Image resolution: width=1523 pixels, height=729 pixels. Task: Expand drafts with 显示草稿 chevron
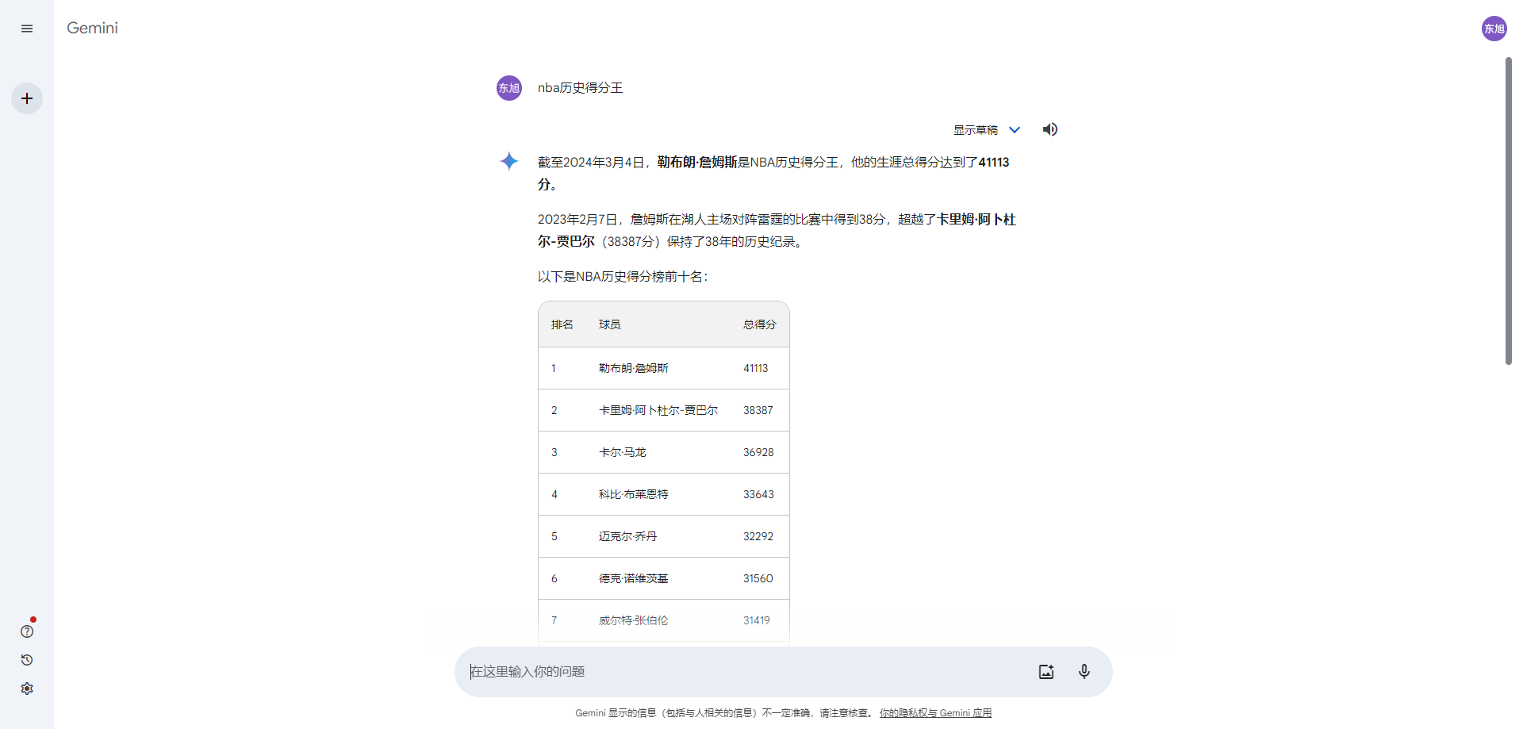(1015, 130)
